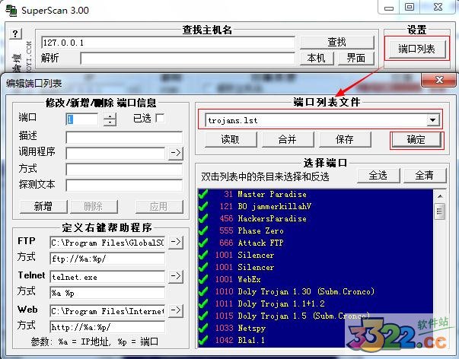This screenshot has width=459, height=359.
Task: Toggle checkmark for 666 Attack FTP
Action: click(x=203, y=243)
